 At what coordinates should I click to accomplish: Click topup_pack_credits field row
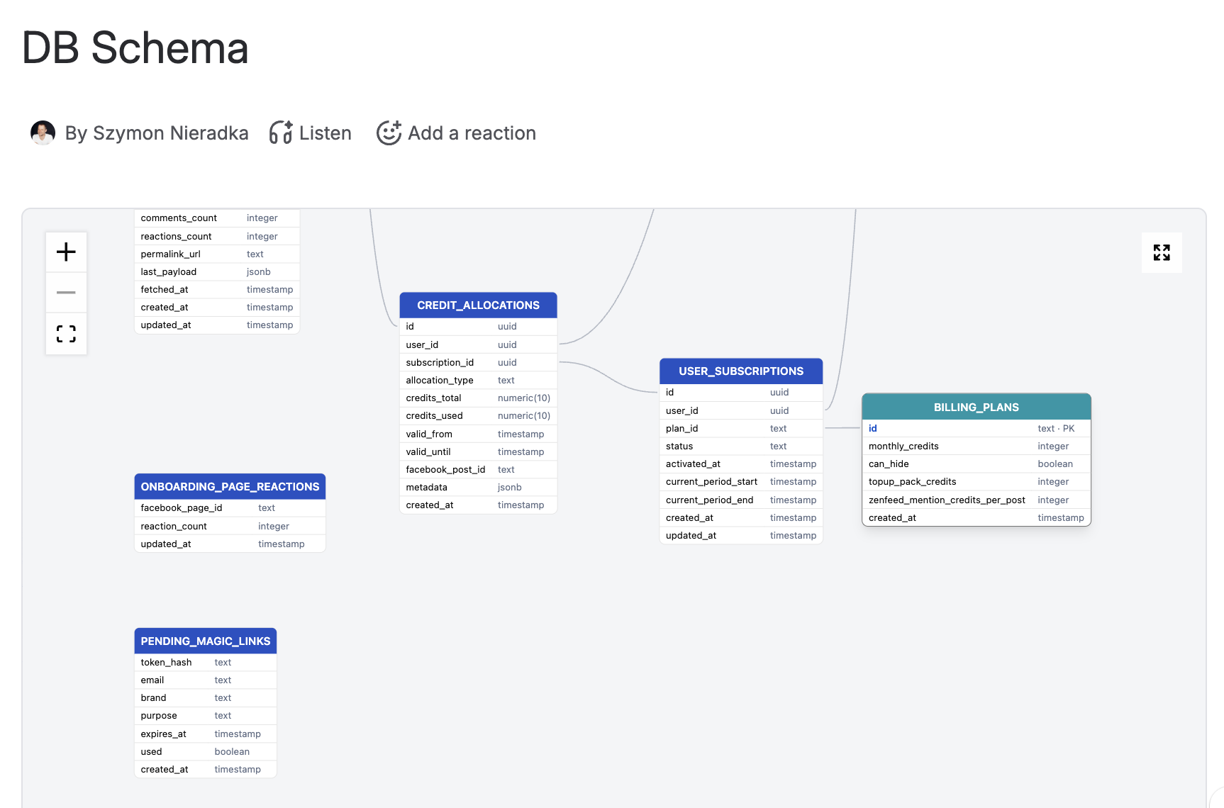[x=977, y=482]
